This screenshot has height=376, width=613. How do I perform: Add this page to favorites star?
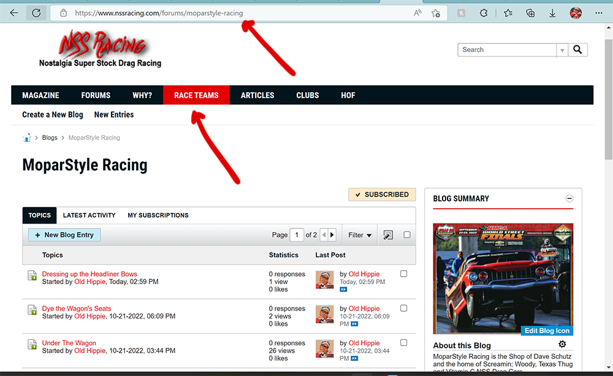pos(436,13)
